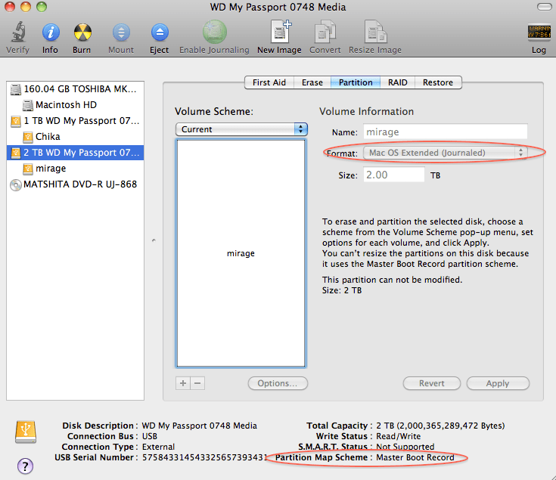
Task: Click the Options... button
Action: click(x=278, y=383)
